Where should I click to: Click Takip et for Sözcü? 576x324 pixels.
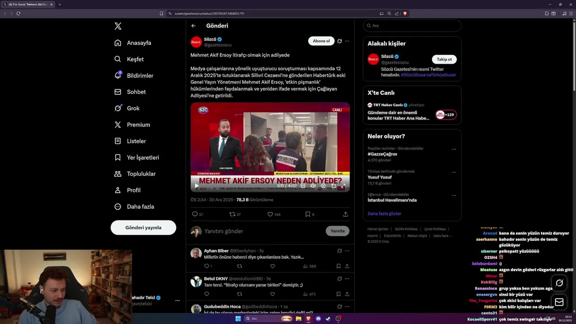pyautogui.click(x=444, y=59)
